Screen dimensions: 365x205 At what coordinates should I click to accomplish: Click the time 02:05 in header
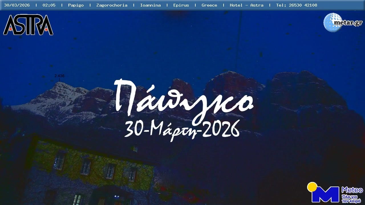(49, 5)
